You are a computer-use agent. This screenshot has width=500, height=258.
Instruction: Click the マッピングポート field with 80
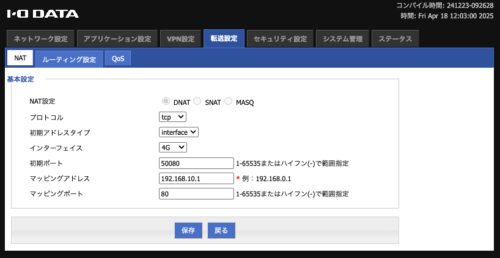[x=196, y=194]
